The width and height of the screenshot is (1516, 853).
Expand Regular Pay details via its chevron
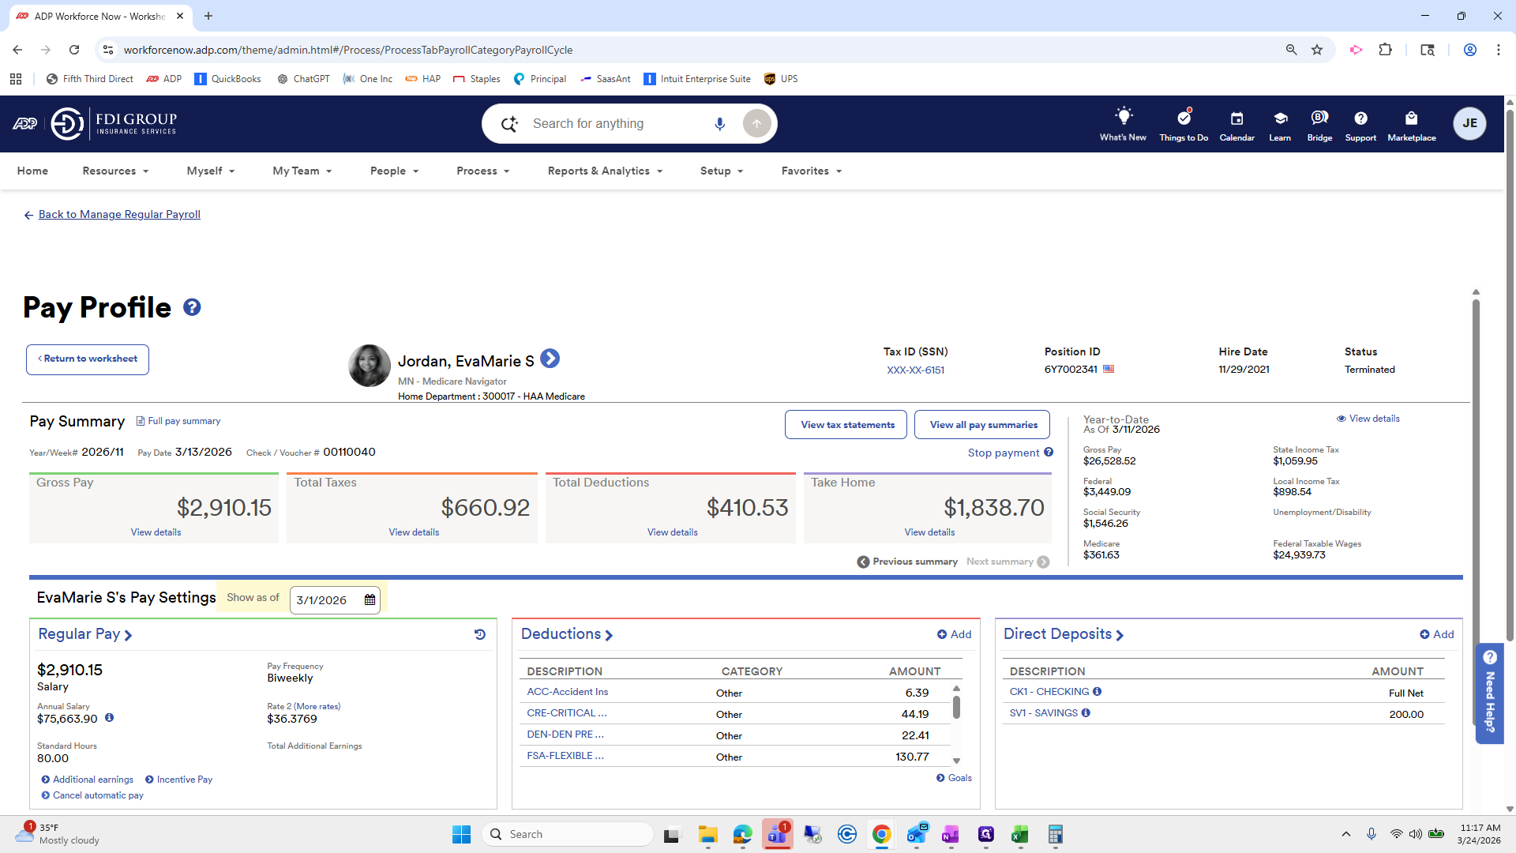point(129,634)
